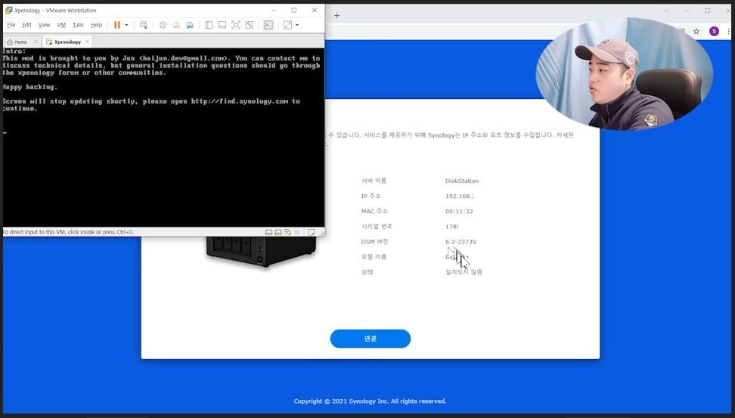
Task: Revert the VM to its previous snapshot
Action: pyautogui.click(x=176, y=25)
